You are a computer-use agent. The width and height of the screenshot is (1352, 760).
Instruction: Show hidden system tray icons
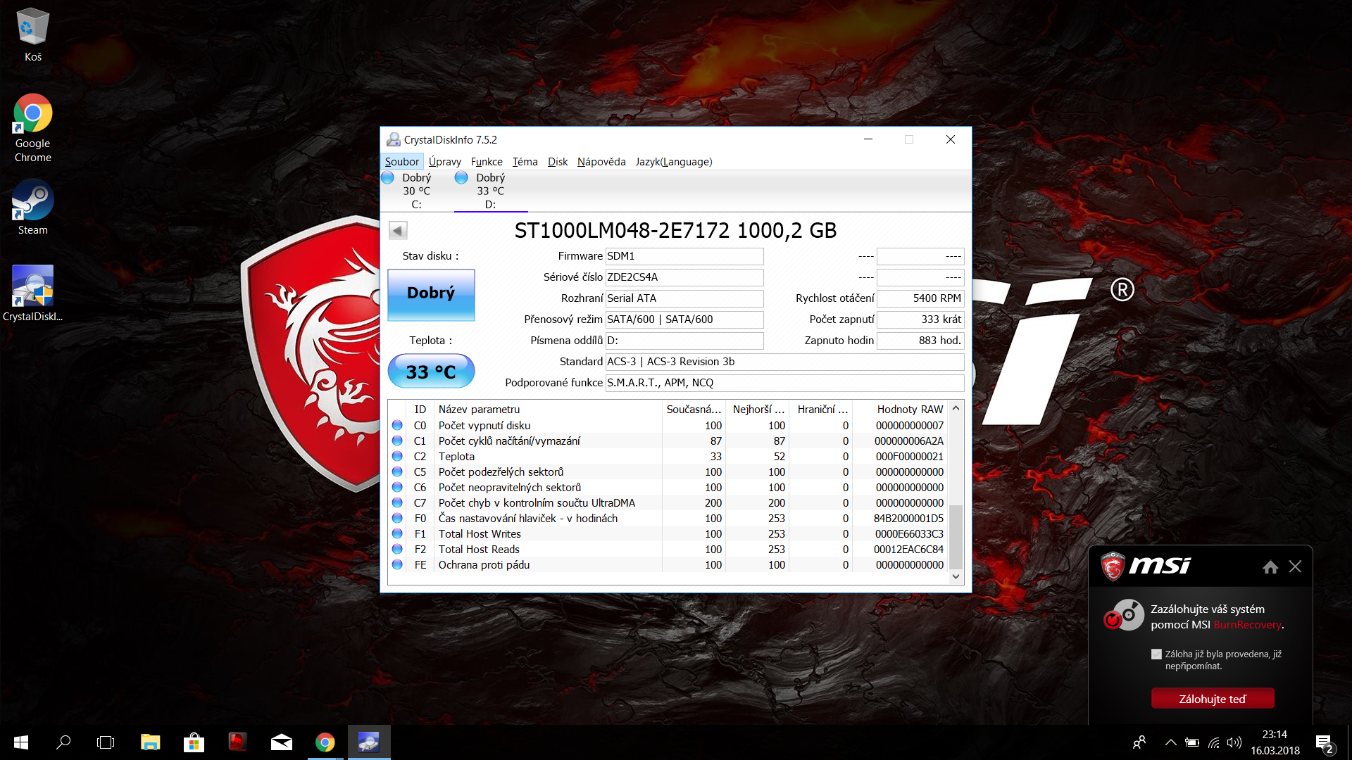click(1170, 742)
